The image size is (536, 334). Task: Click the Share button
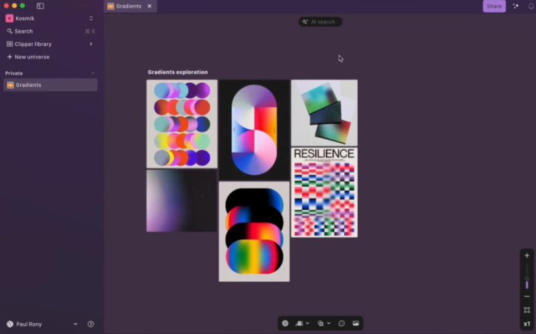pyautogui.click(x=494, y=6)
